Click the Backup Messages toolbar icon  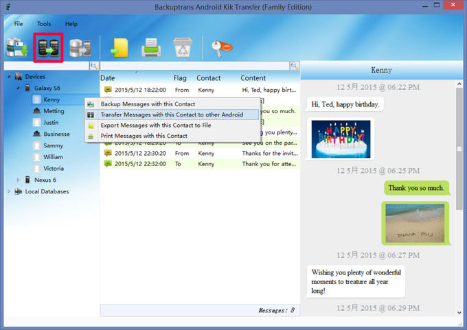(17, 47)
